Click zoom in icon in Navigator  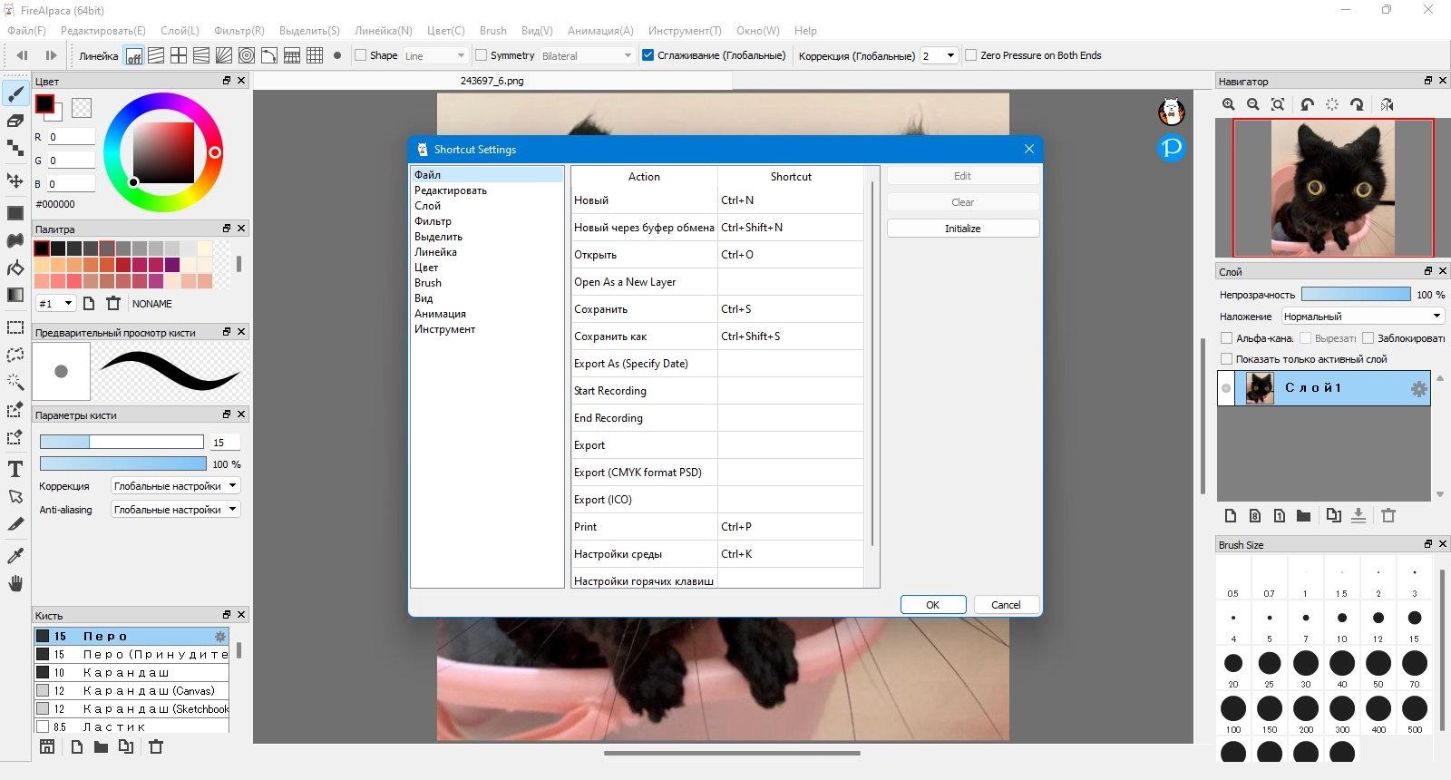tap(1229, 105)
